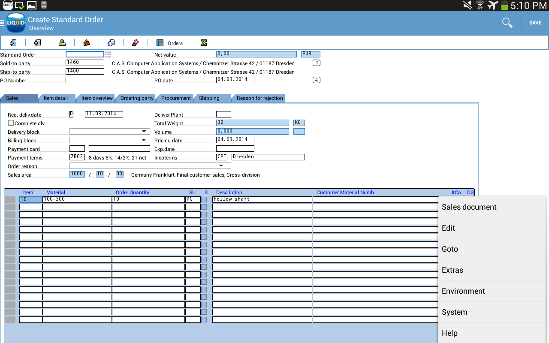Click the PO Number input field

(108, 80)
